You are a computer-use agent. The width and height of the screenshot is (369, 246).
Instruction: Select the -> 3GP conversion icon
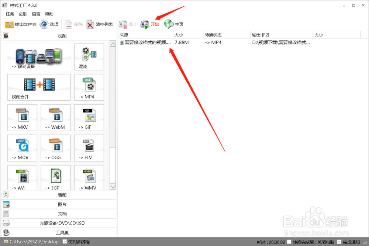[x=56, y=177]
